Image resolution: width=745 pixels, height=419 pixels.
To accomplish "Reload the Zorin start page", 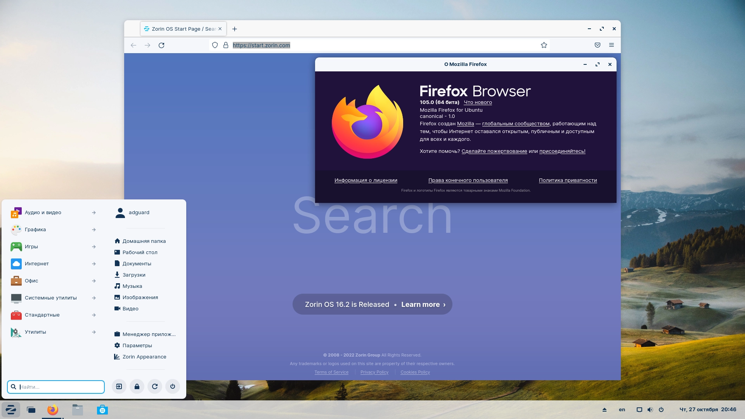I will click(x=161, y=45).
